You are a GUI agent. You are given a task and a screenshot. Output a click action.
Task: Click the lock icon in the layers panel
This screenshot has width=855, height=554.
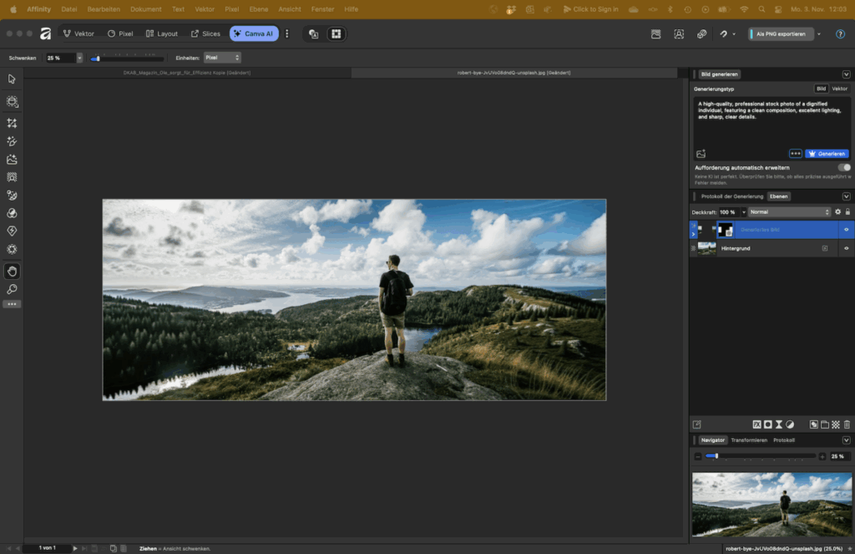(847, 212)
